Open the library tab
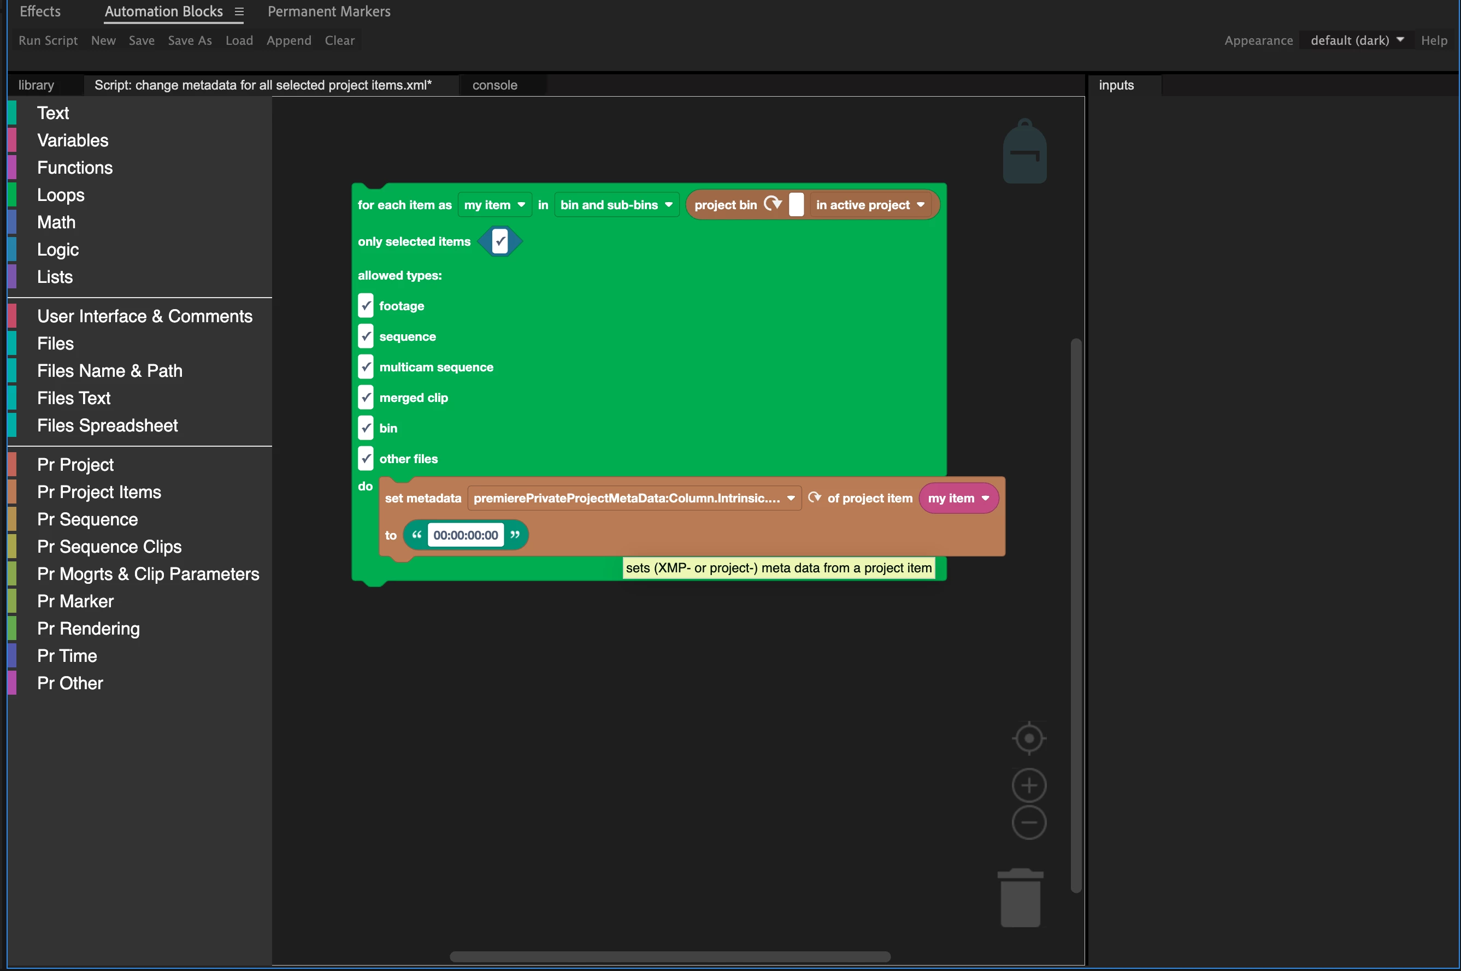This screenshot has width=1461, height=971. coord(36,85)
